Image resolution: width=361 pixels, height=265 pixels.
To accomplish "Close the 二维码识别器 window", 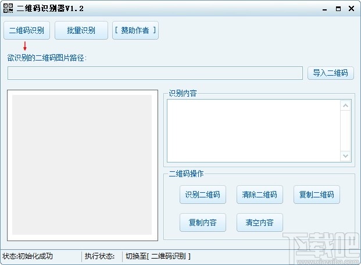I will (x=351, y=9).
